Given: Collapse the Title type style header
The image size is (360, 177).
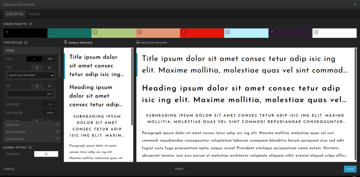Looking at the screenshot, I should click(x=32, y=50).
